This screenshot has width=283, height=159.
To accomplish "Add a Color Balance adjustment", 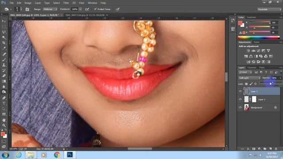I will pos(251,56).
